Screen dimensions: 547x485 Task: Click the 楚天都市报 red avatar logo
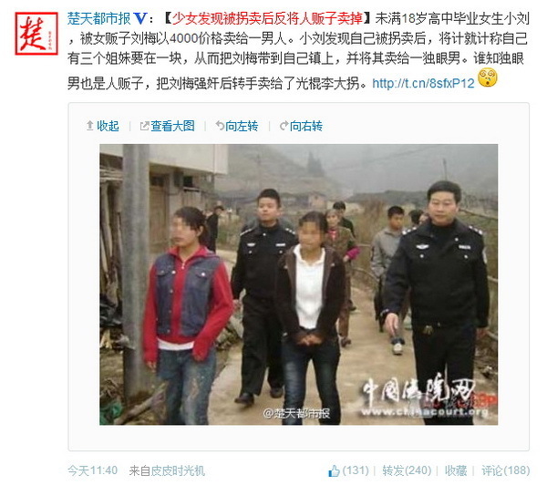[36, 34]
